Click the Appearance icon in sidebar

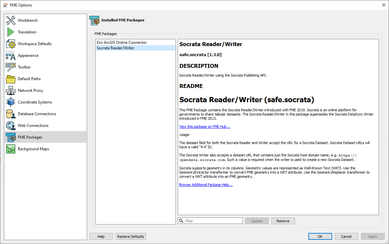click(x=11, y=55)
